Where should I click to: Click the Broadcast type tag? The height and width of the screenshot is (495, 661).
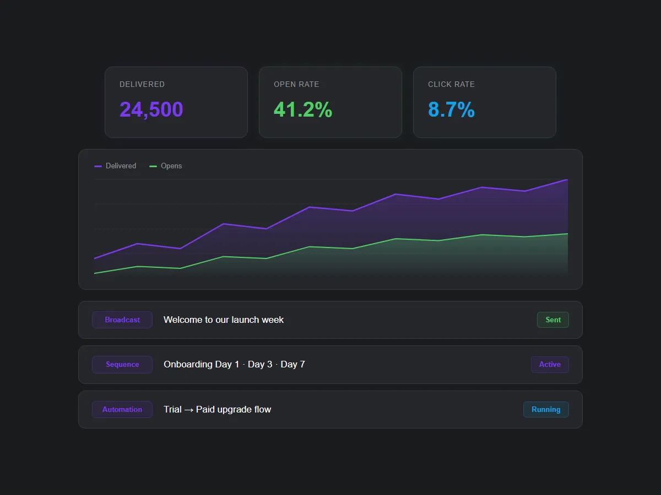(122, 320)
